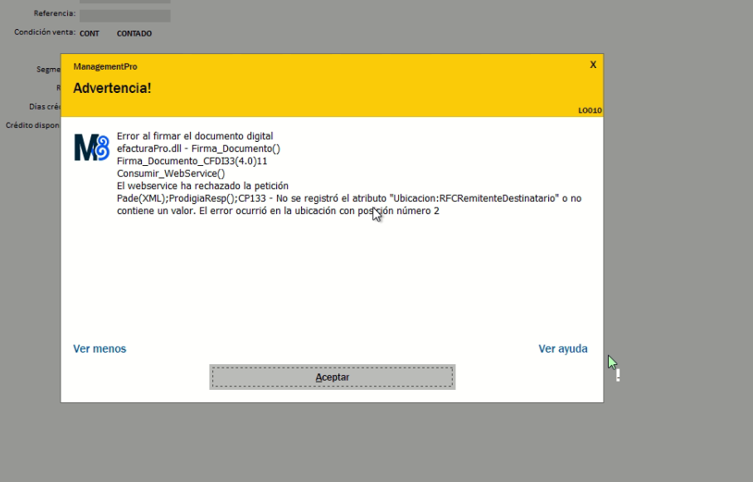Image resolution: width=753 pixels, height=482 pixels.
Task: Click the Condición venta label
Action: (45, 32)
